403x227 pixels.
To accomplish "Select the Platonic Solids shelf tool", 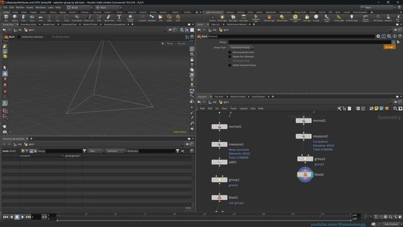I will pyautogui.click(x=130, y=18).
